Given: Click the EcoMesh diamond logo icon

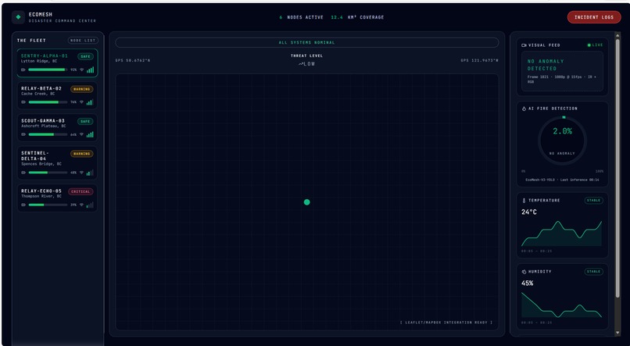Looking at the screenshot, I should (x=18, y=17).
